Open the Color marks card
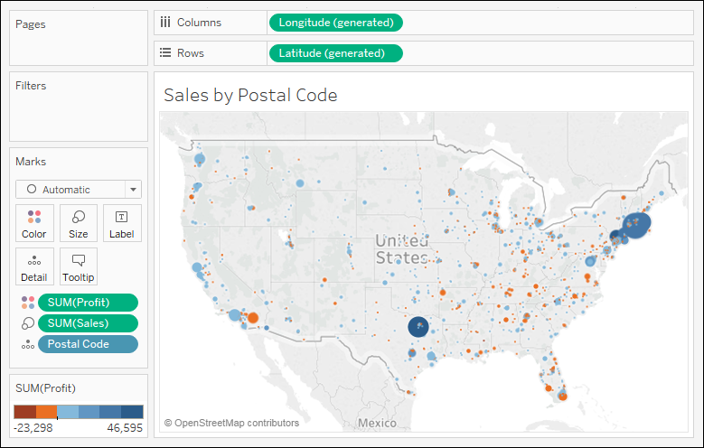Screen dimensions: 704x448 pos(34,223)
